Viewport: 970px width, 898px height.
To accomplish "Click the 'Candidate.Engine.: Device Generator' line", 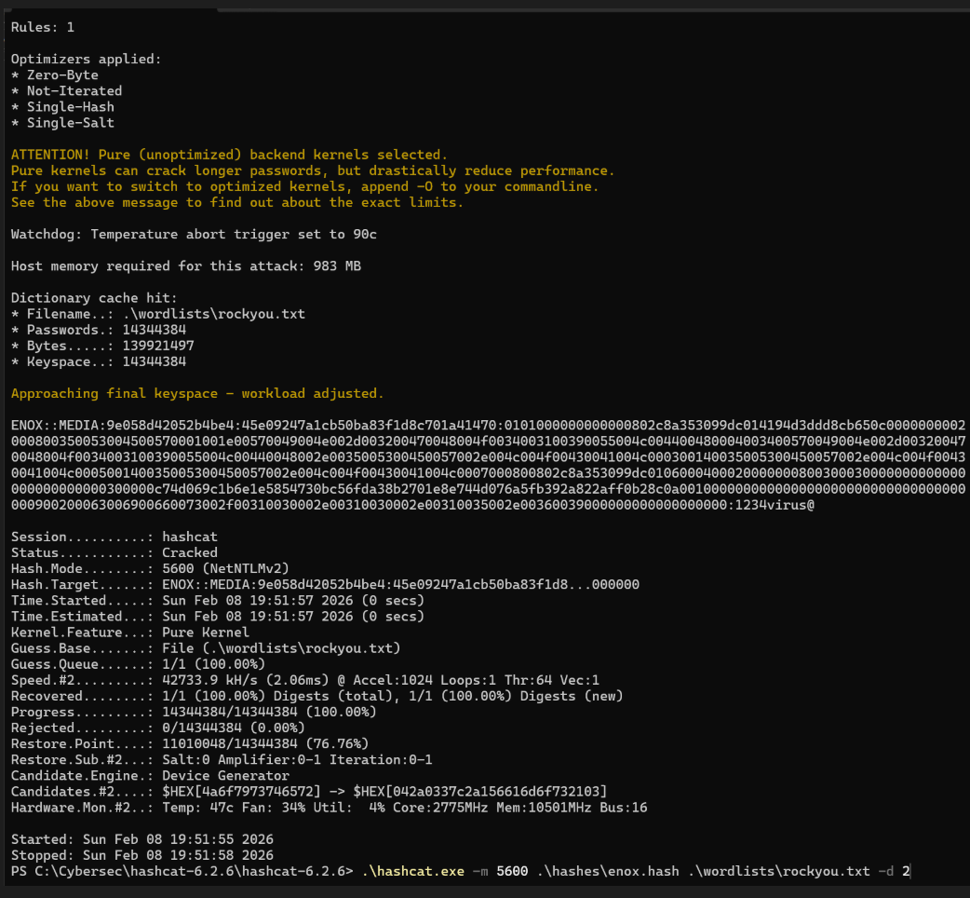I will pyautogui.click(x=150, y=776).
